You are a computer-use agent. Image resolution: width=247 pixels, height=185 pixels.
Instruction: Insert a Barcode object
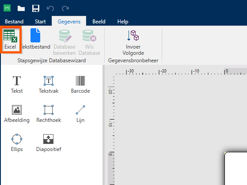(80, 84)
